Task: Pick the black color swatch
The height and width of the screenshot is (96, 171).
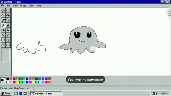Action: coord(8,79)
